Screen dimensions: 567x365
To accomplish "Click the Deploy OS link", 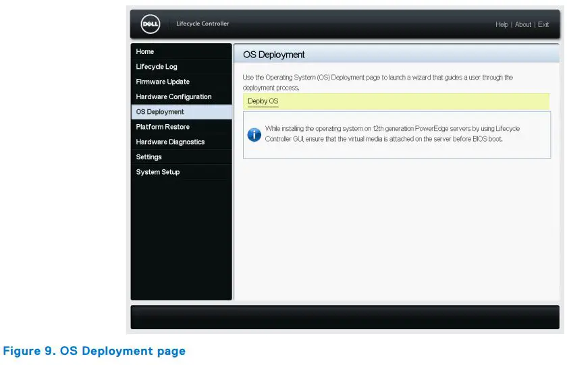I will [263, 101].
